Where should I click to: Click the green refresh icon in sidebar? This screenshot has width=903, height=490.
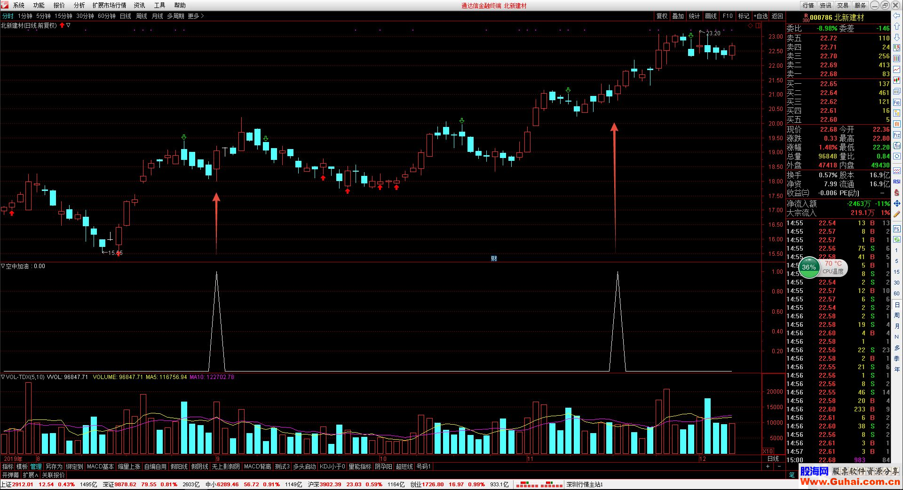point(896,239)
